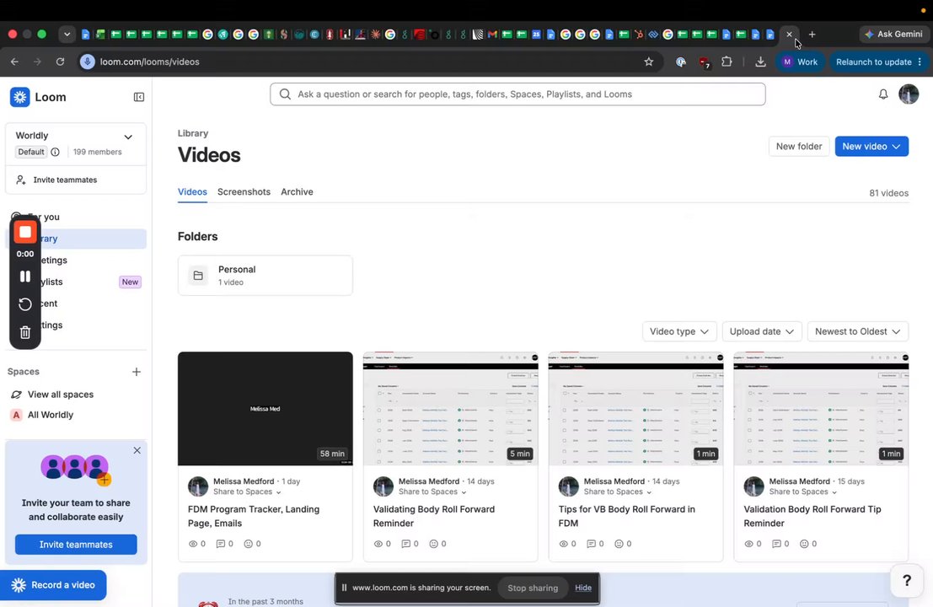Viewport: 933px width, 607px height.
Task: Delete the recording with trash icon
Action: point(25,332)
